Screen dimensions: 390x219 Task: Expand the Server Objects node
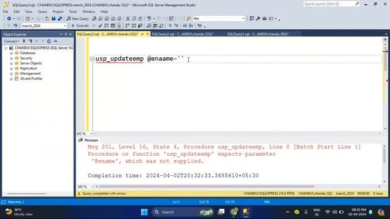click(x=11, y=63)
